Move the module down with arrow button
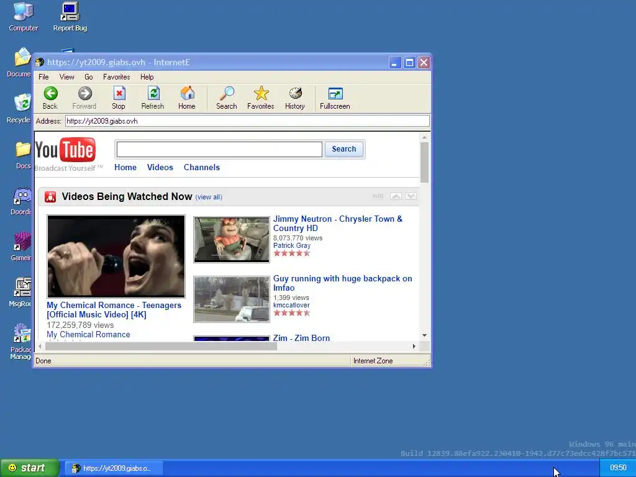This screenshot has height=477, width=636. [x=411, y=196]
